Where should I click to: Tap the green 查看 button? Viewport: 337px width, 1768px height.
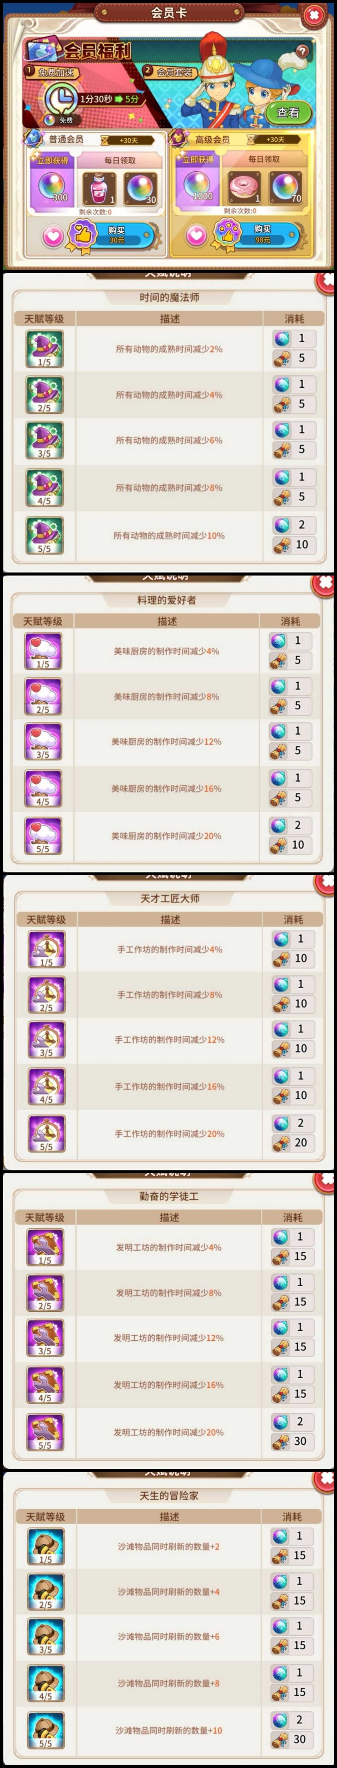pos(288,113)
